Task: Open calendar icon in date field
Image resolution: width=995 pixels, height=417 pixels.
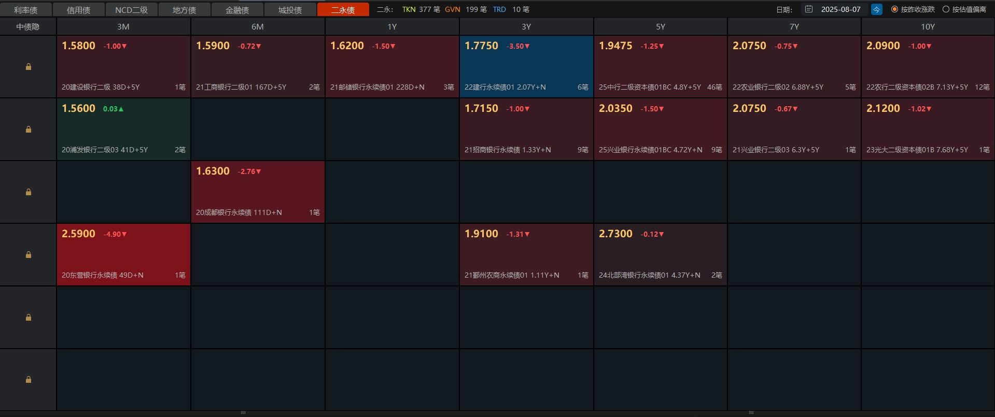Action: 809,9
